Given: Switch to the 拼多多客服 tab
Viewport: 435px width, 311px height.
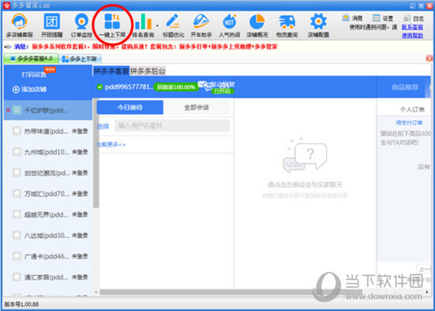Looking at the screenshot, I should (x=112, y=70).
